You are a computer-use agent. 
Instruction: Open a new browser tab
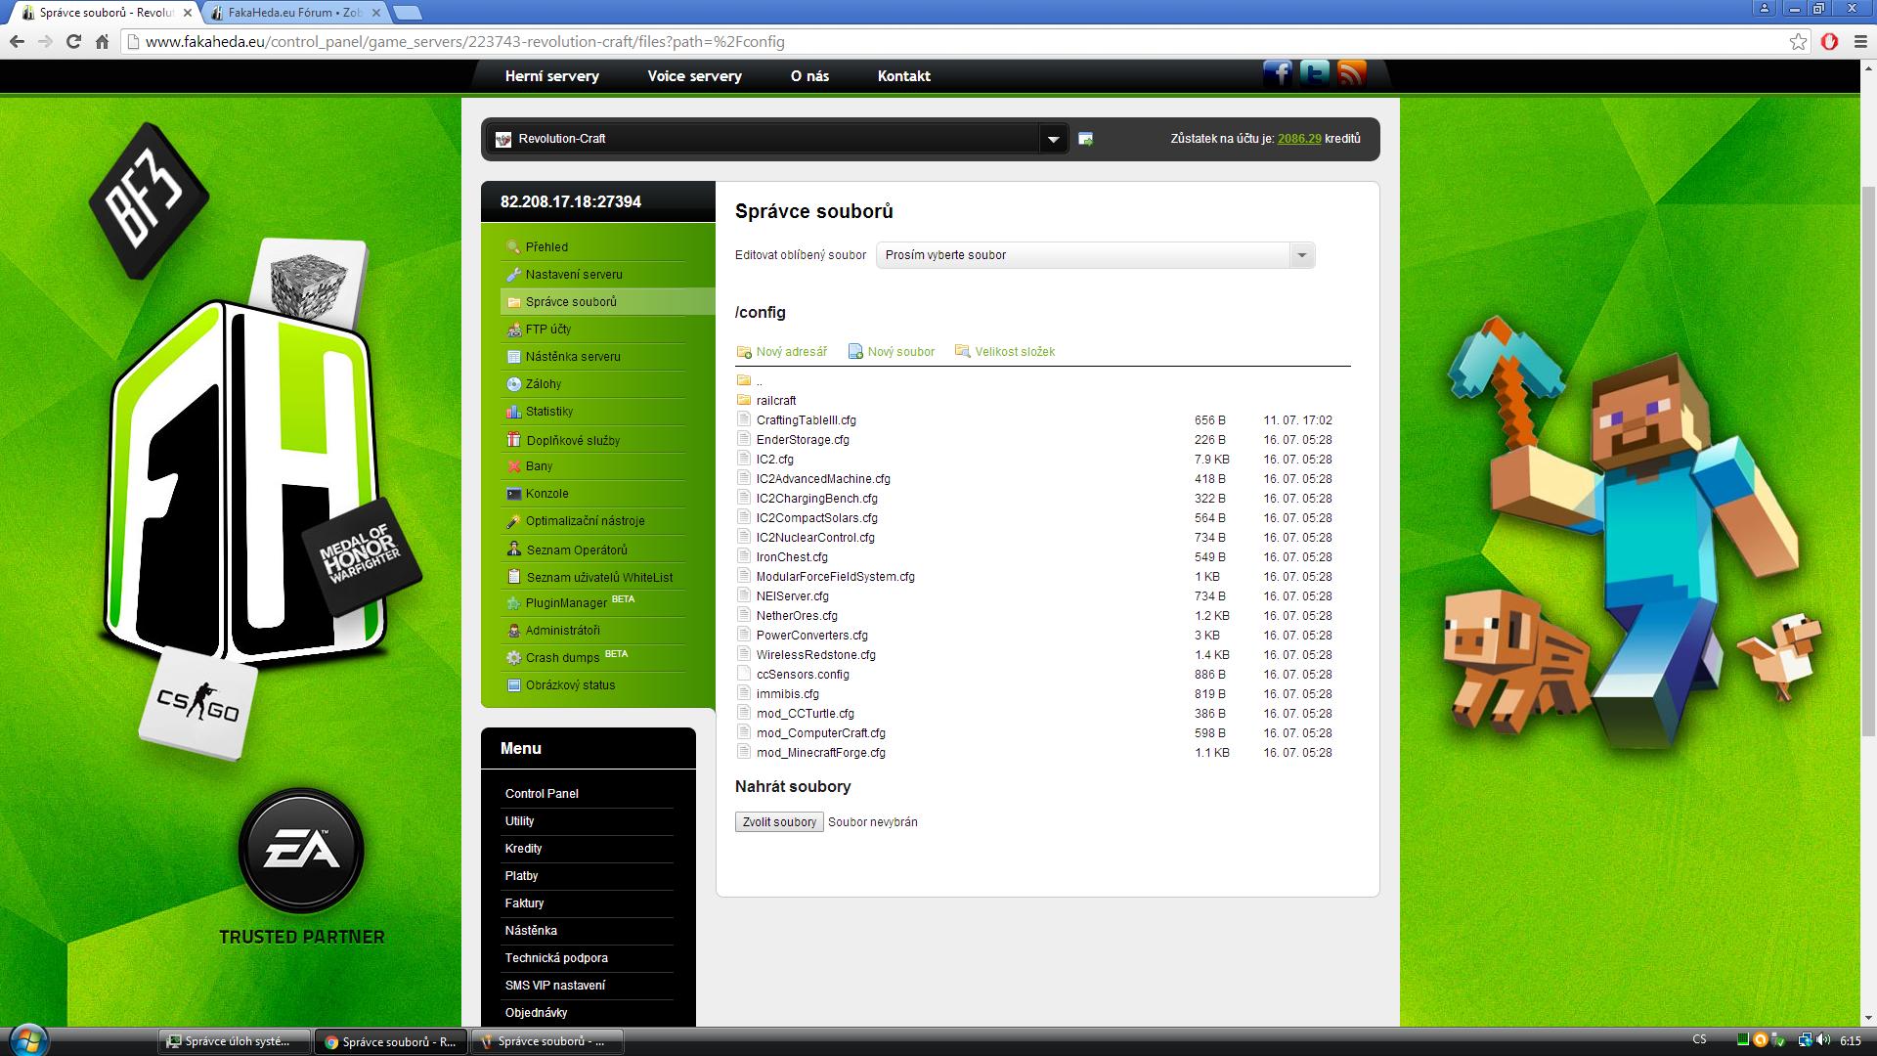tap(408, 13)
